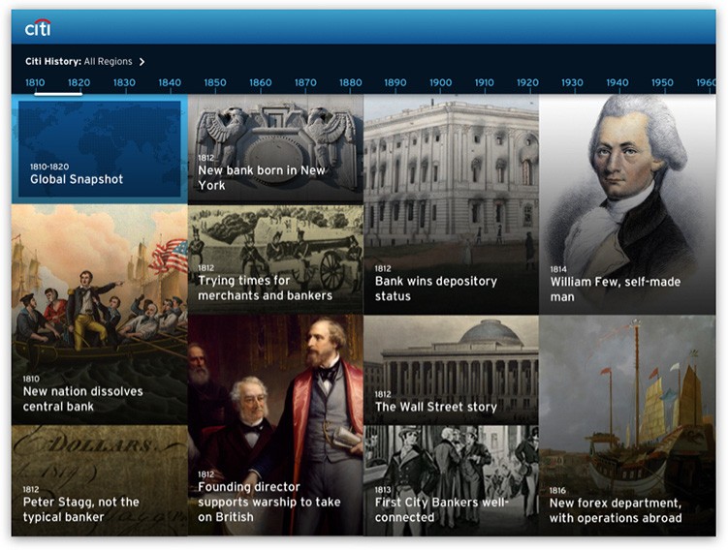Choose the 1810 decade tab

[x=35, y=82]
